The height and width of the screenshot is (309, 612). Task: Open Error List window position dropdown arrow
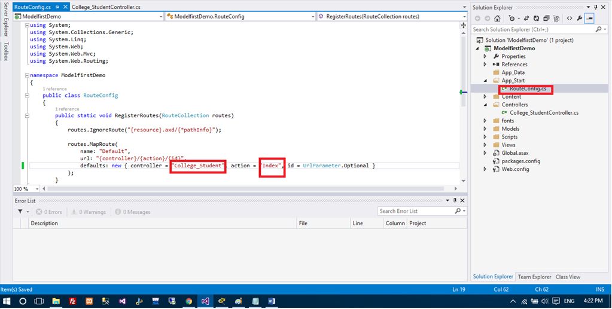click(447, 201)
